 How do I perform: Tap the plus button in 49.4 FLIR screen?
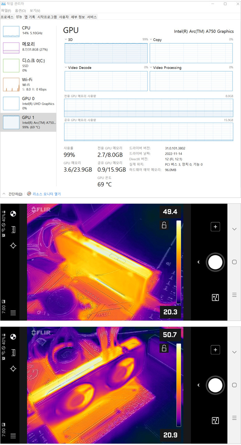[215, 226]
